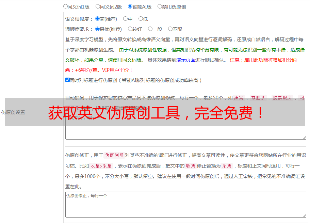
Task: Click the 通顺度要求 label
Action: [x=79, y=29]
